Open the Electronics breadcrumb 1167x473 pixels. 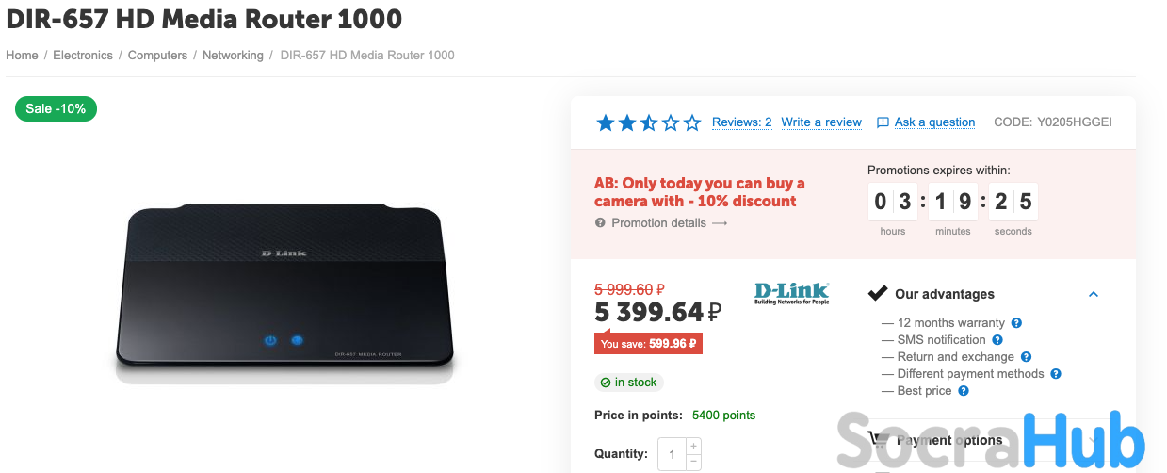[x=83, y=56]
